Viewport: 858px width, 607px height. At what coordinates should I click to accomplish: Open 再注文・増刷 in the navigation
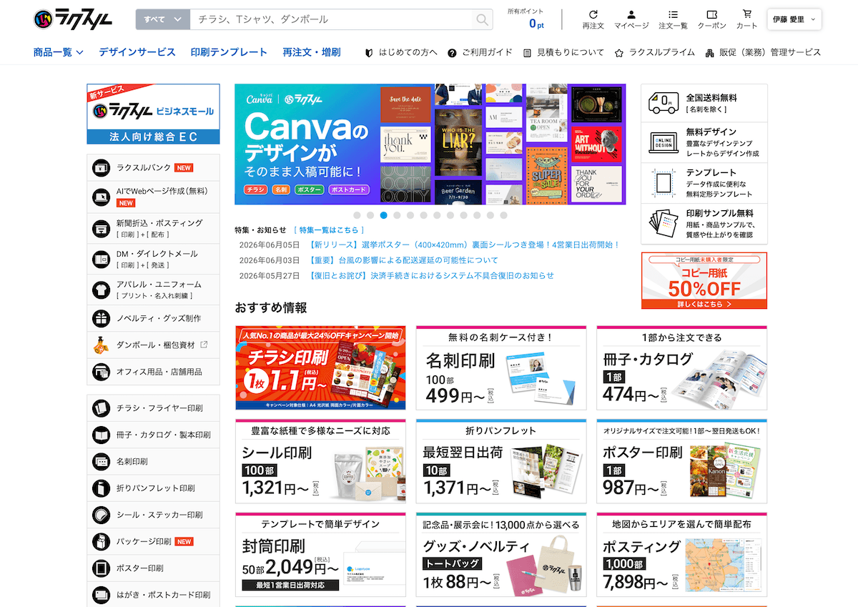coord(312,52)
